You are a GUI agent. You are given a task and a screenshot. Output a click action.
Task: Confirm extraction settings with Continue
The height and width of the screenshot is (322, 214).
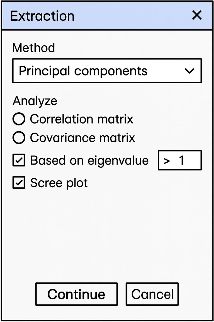tap(76, 294)
